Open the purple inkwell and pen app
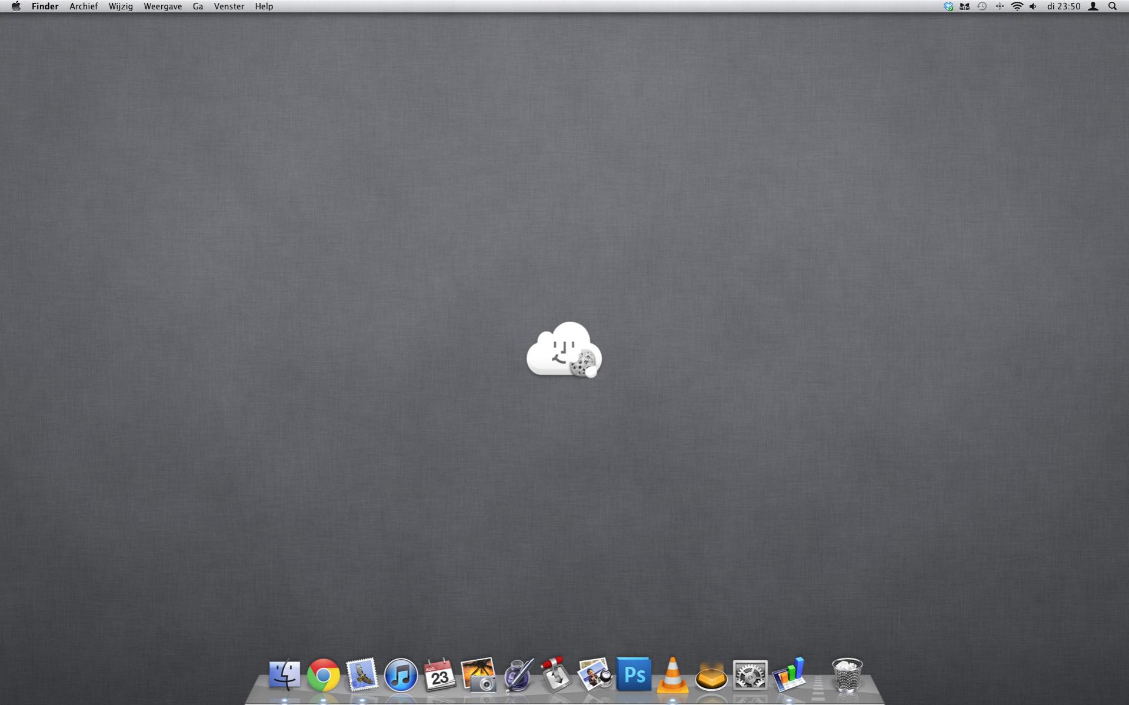Image resolution: width=1129 pixels, height=705 pixels. click(518, 674)
